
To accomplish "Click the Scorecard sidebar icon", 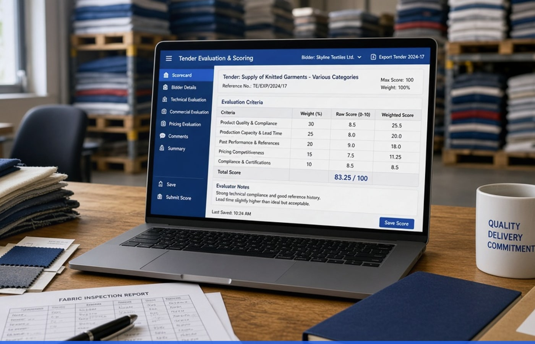I will point(166,75).
